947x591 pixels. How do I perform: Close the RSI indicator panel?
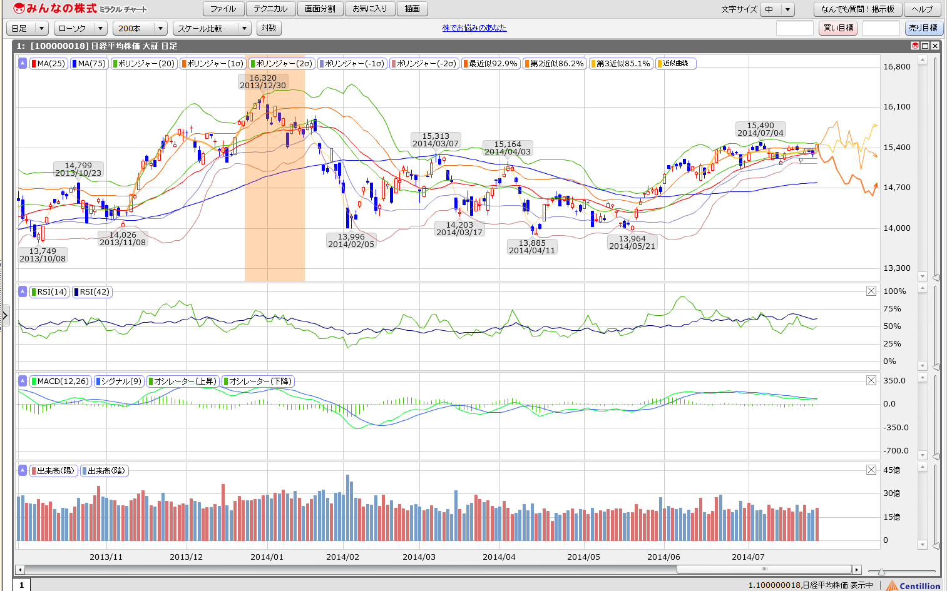point(871,291)
